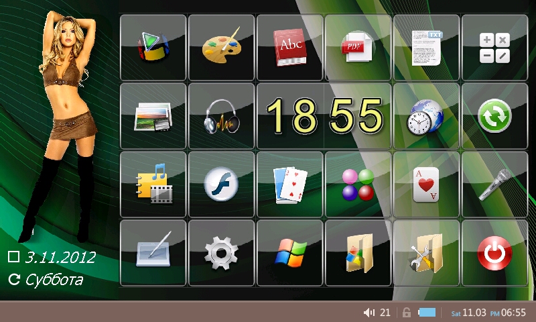Click the circular arrow beside Суббота
The height and width of the screenshot is (322, 536).
[14, 279]
